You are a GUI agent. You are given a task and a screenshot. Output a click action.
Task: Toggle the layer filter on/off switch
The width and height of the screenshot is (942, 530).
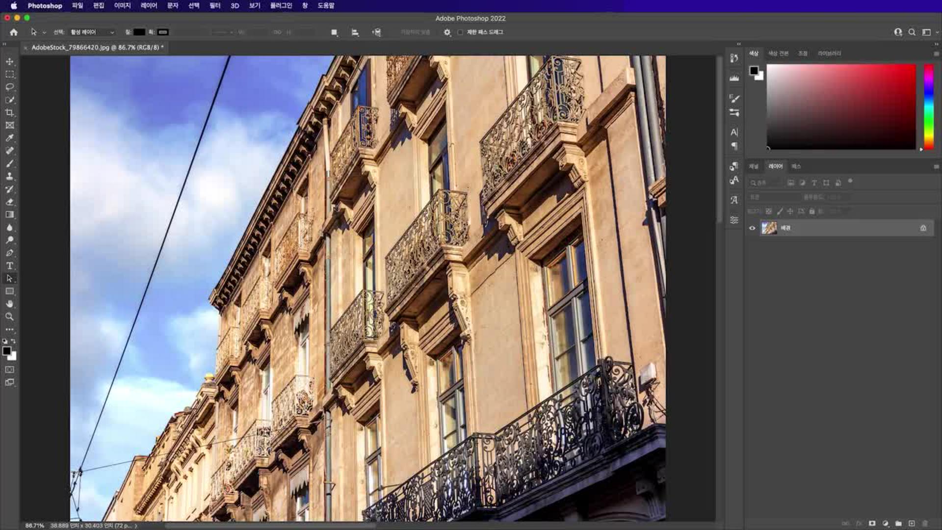tap(850, 181)
